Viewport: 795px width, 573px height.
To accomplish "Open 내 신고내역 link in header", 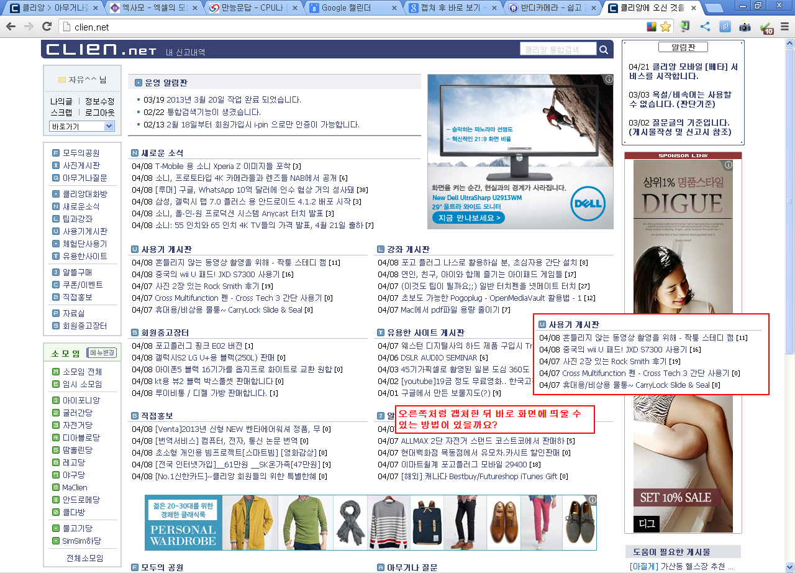I will [185, 52].
